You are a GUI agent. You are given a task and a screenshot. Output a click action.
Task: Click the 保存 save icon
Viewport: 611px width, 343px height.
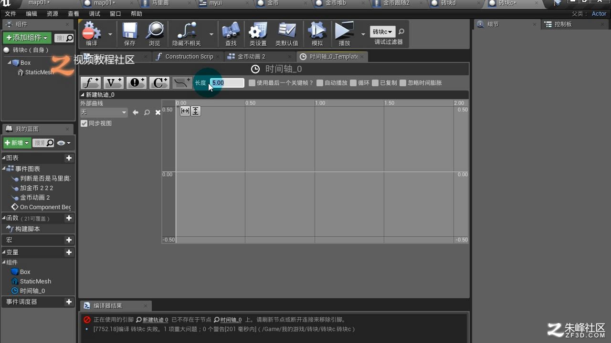coord(130,34)
